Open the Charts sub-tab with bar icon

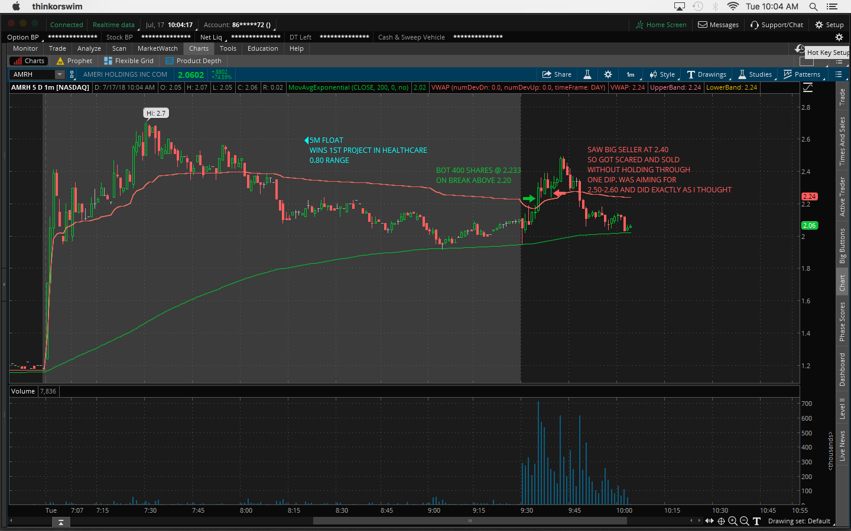click(x=29, y=61)
